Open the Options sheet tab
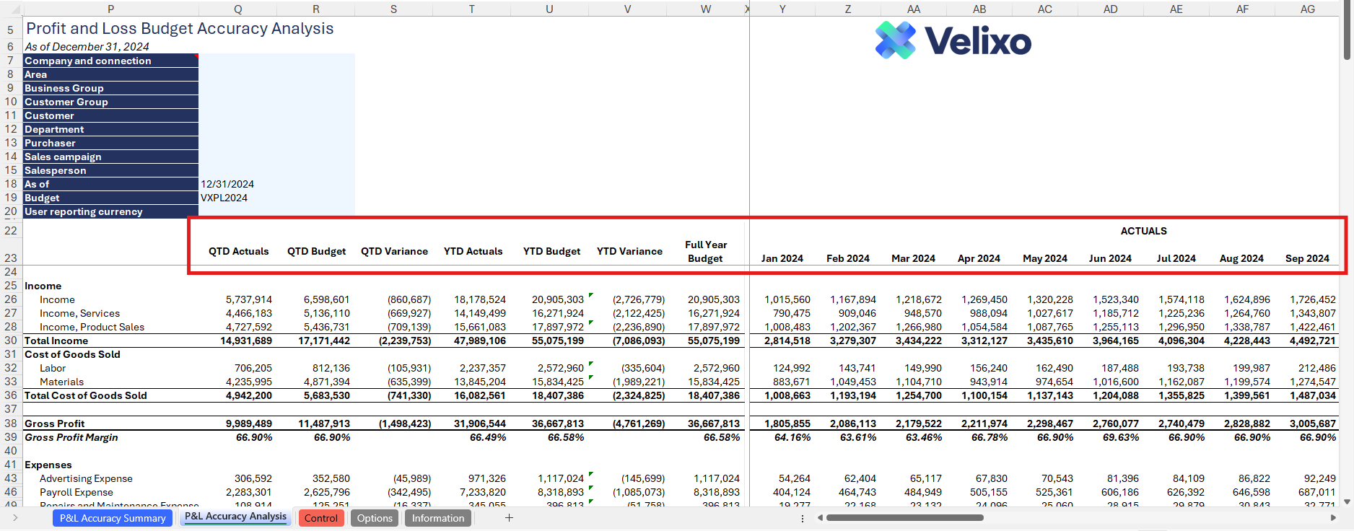Viewport: 1354px width, 531px height. pyautogui.click(x=375, y=518)
